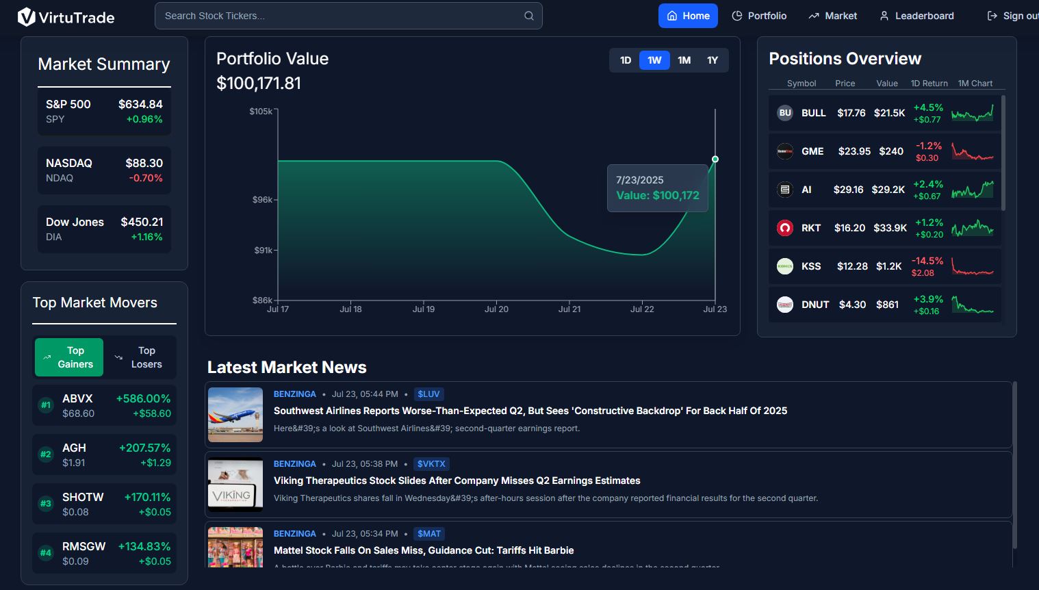Select the Top Gainers tab

coord(69,357)
